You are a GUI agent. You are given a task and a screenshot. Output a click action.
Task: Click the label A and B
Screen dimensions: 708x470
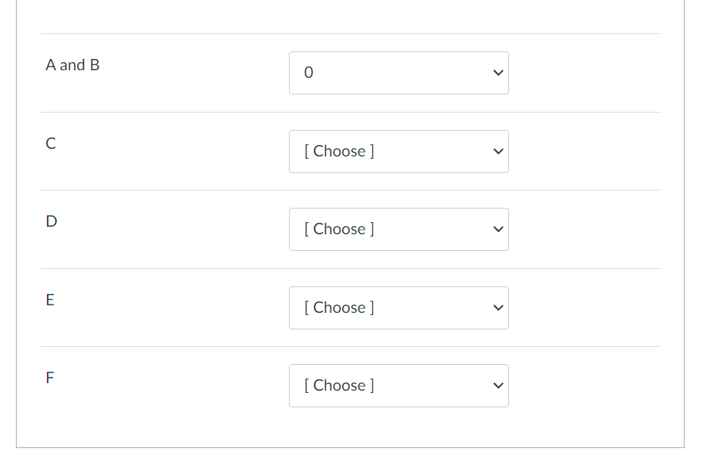coord(73,65)
